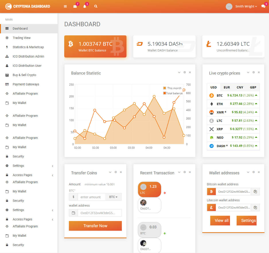Viewport: 269px width, 253px height.
Task: Collapse the Wallet addresses panel chevron
Action: 248,172
